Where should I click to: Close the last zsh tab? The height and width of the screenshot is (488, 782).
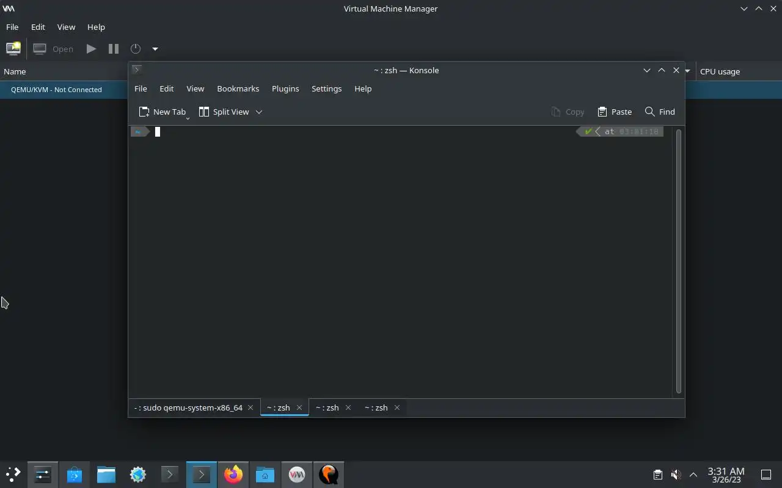[397, 407]
